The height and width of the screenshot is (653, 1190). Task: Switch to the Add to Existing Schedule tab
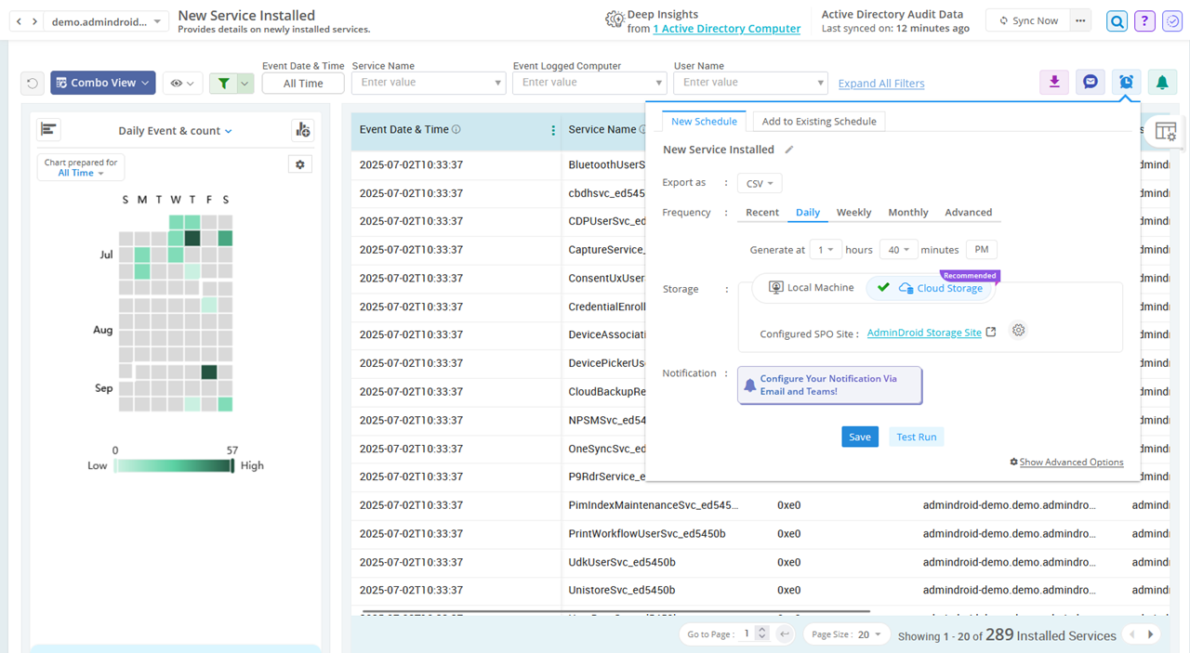818,121
